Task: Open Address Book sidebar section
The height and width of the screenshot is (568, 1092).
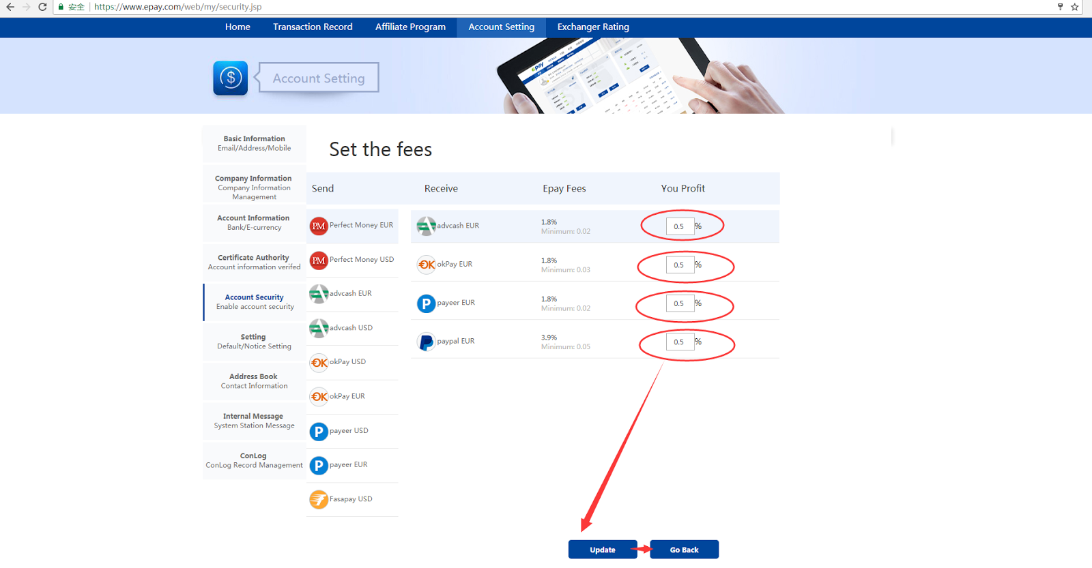Action: click(x=255, y=380)
